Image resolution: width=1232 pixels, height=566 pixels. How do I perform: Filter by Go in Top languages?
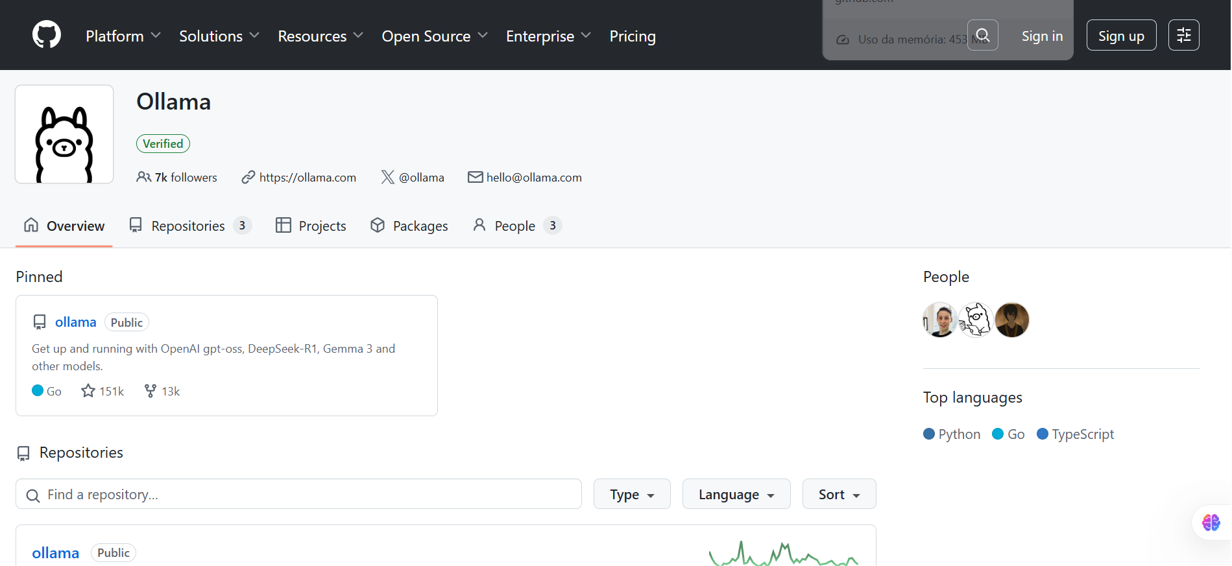(x=1008, y=434)
